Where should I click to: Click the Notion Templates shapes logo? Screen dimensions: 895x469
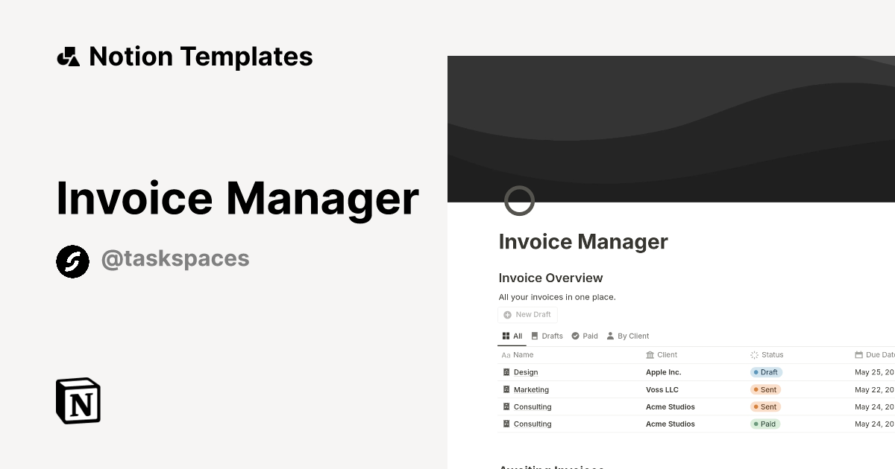[68, 57]
